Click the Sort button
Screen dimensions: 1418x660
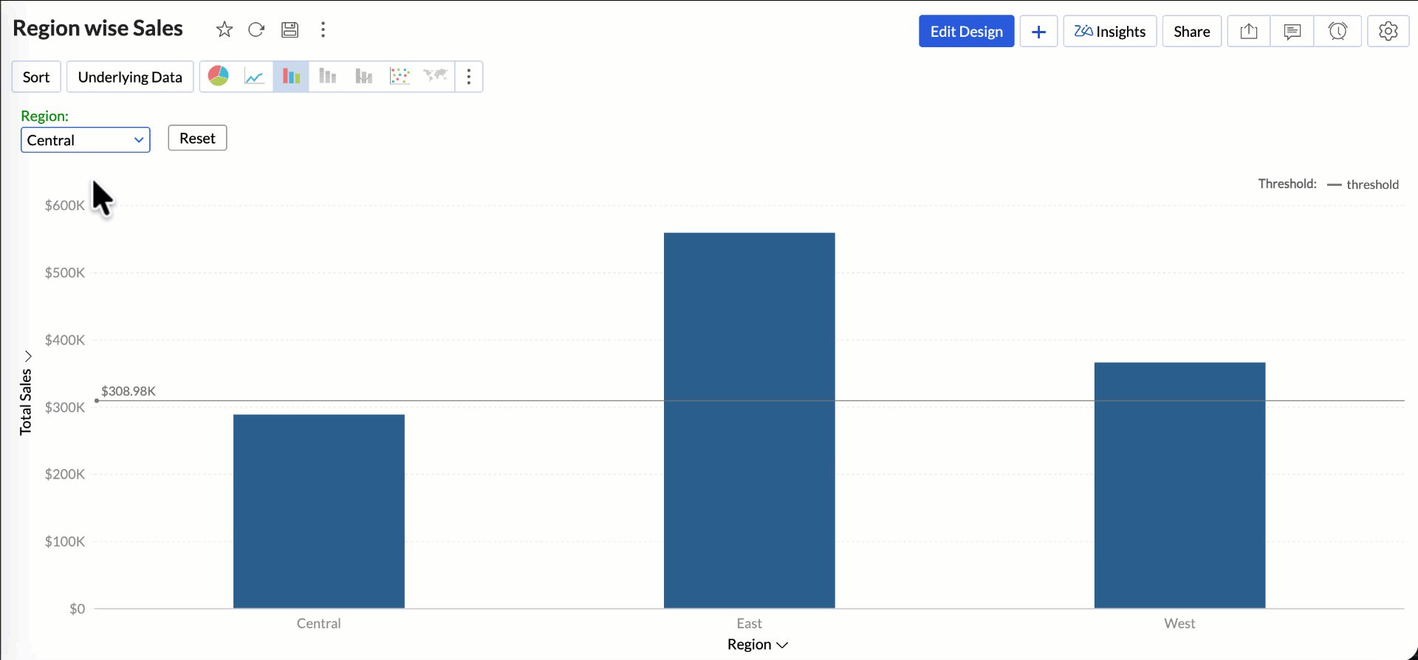click(x=36, y=77)
